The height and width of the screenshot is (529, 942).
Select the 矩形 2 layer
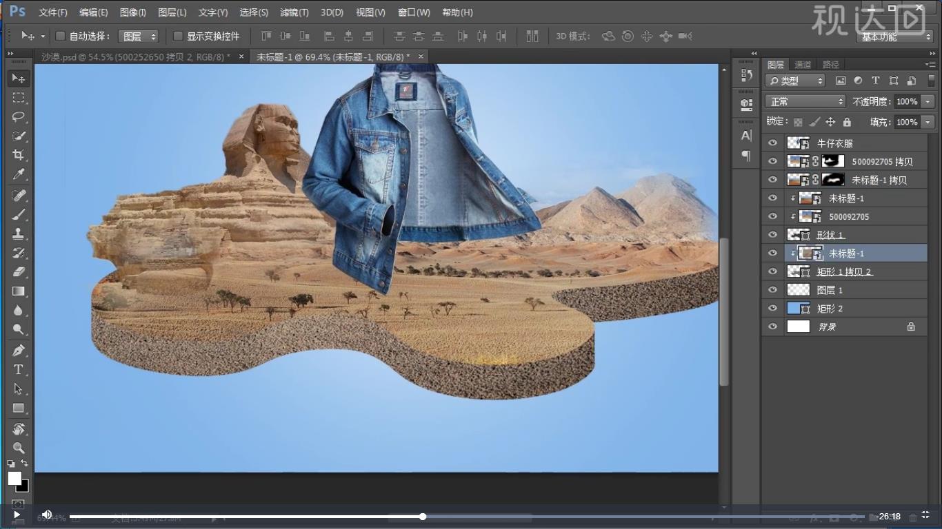coord(830,309)
